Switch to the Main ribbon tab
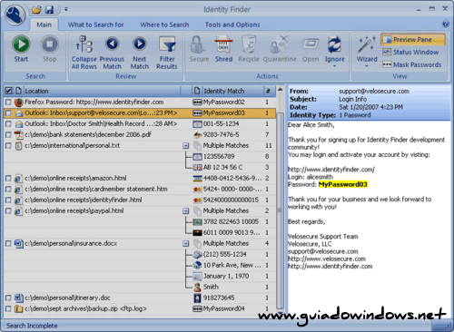Viewport: 454px width, 332px height. [44, 24]
